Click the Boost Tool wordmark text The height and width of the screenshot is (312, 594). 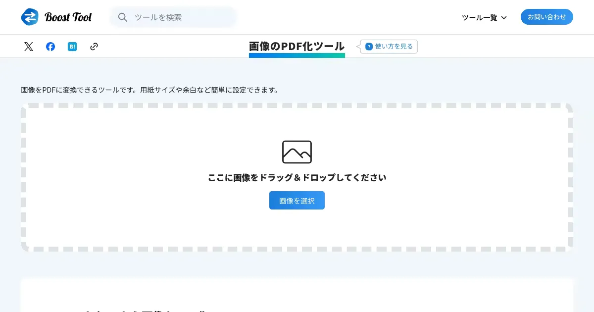tap(68, 17)
